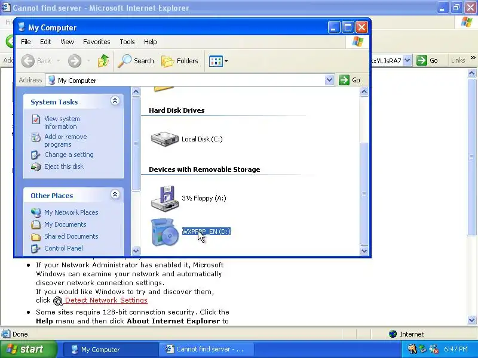This screenshot has height=358, width=478.
Task: Open Shared Documents in Other Places
Action: point(71,236)
